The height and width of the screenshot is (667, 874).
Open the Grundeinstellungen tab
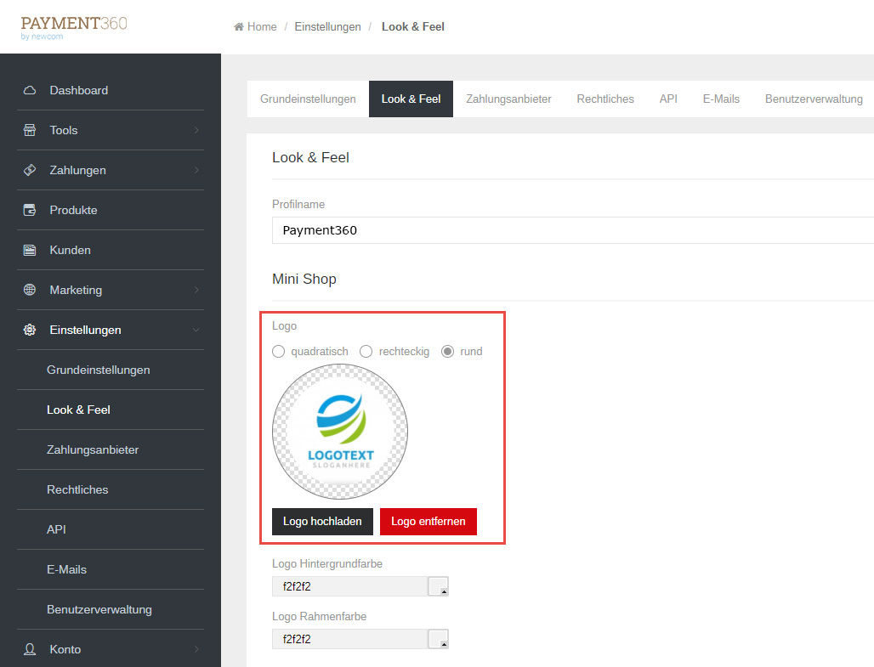tap(308, 99)
